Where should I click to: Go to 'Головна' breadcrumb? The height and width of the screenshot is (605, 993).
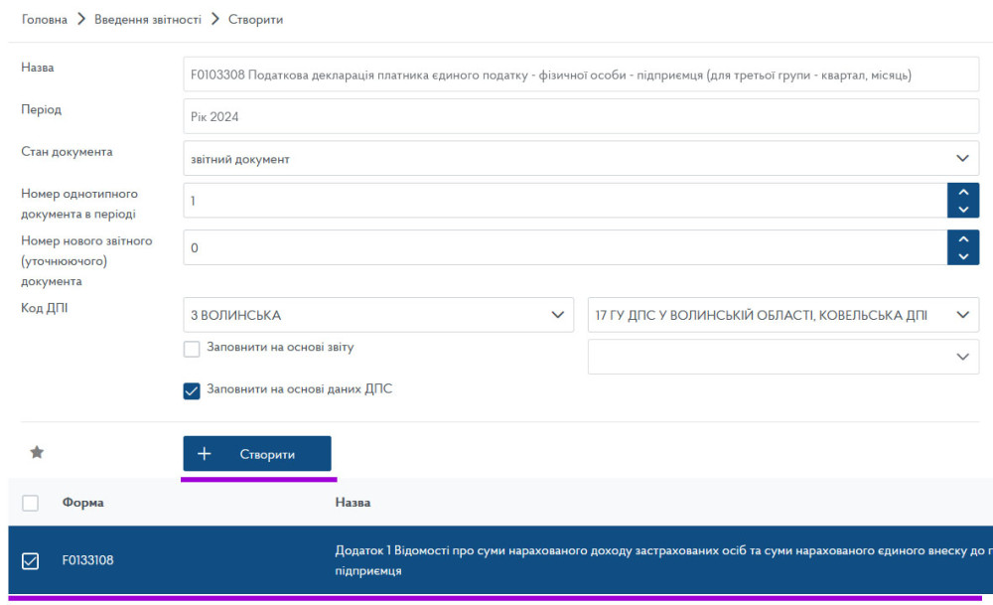click(45, 20)
